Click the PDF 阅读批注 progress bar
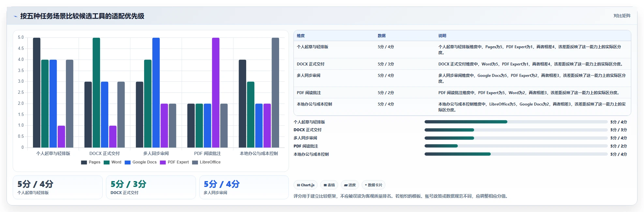The width and height of the screenshot is (644, 212). (x=516, y=146)
